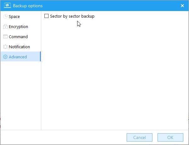This screenshot has height=145, width=189.
Task: Click the empty title bar space
Action: click(111, 6)
